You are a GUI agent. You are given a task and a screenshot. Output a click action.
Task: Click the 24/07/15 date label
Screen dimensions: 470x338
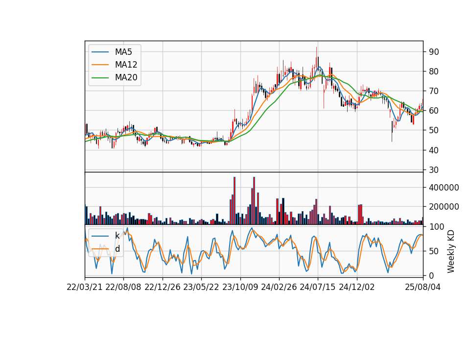click(x=318, y=287)
